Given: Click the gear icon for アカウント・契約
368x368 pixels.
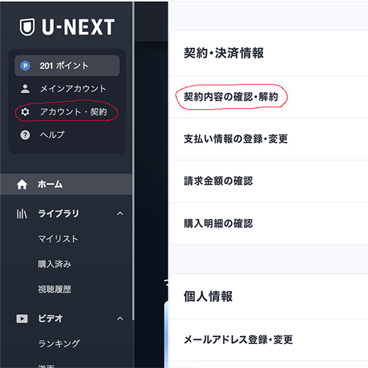Looking at the screenshot, I should [x=25, y=112].
